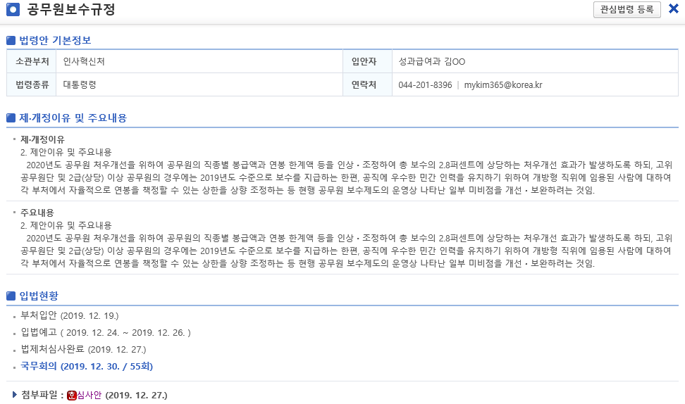685x404 pixels.
Task: Click the 인사혁신처 ministry value
Action: [x=84, y=61]
